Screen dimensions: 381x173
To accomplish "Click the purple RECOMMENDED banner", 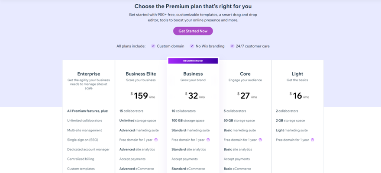I will coord(193,61).
